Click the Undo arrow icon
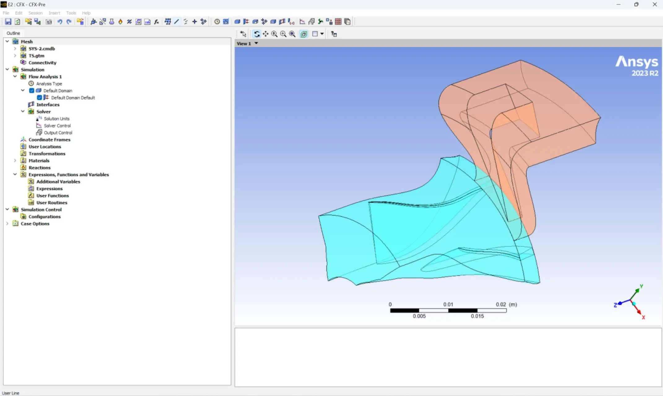The height and width of the screenshot is (396, 663). click(x=60, y=22)
